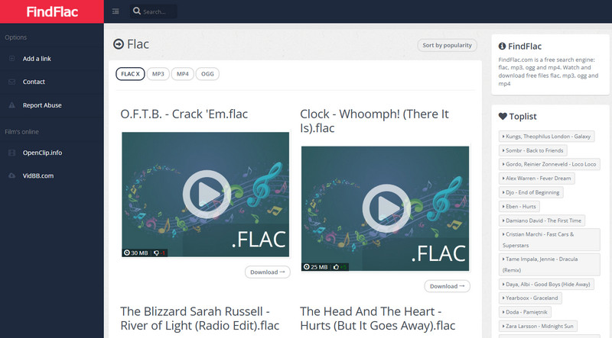Open Daya, Albi - Good Boys (Hide Away)

546,285
